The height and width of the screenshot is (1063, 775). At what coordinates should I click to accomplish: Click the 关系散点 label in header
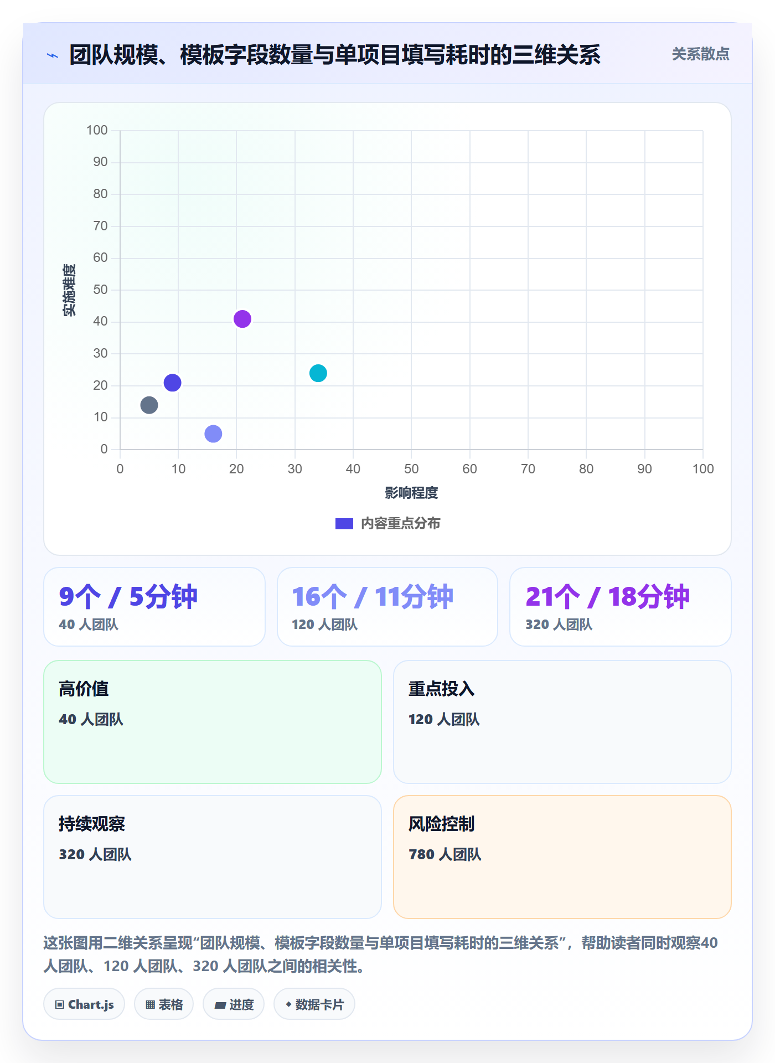700,54
